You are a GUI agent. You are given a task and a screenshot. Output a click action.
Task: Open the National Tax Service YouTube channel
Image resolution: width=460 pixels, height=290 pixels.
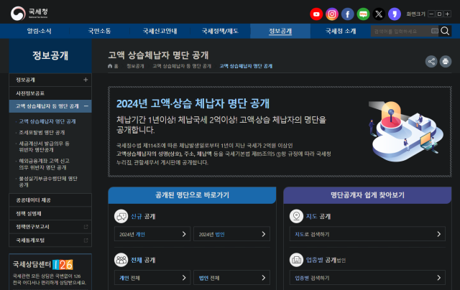point(316,14)
